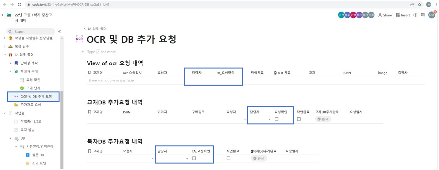Click the Insert button

tap(403, 15)
